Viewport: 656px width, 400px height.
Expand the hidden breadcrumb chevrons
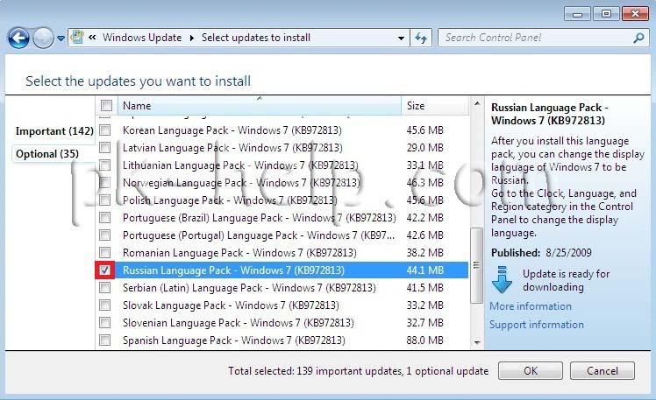(92, 38)
